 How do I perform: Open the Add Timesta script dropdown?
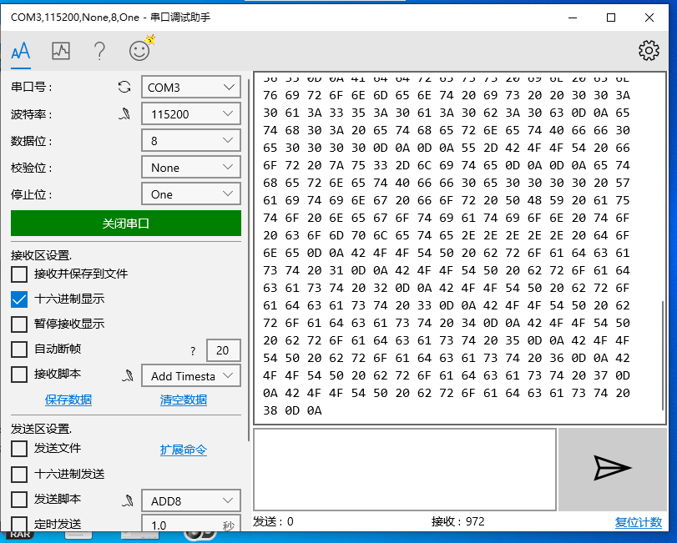(x=191, y=376)
